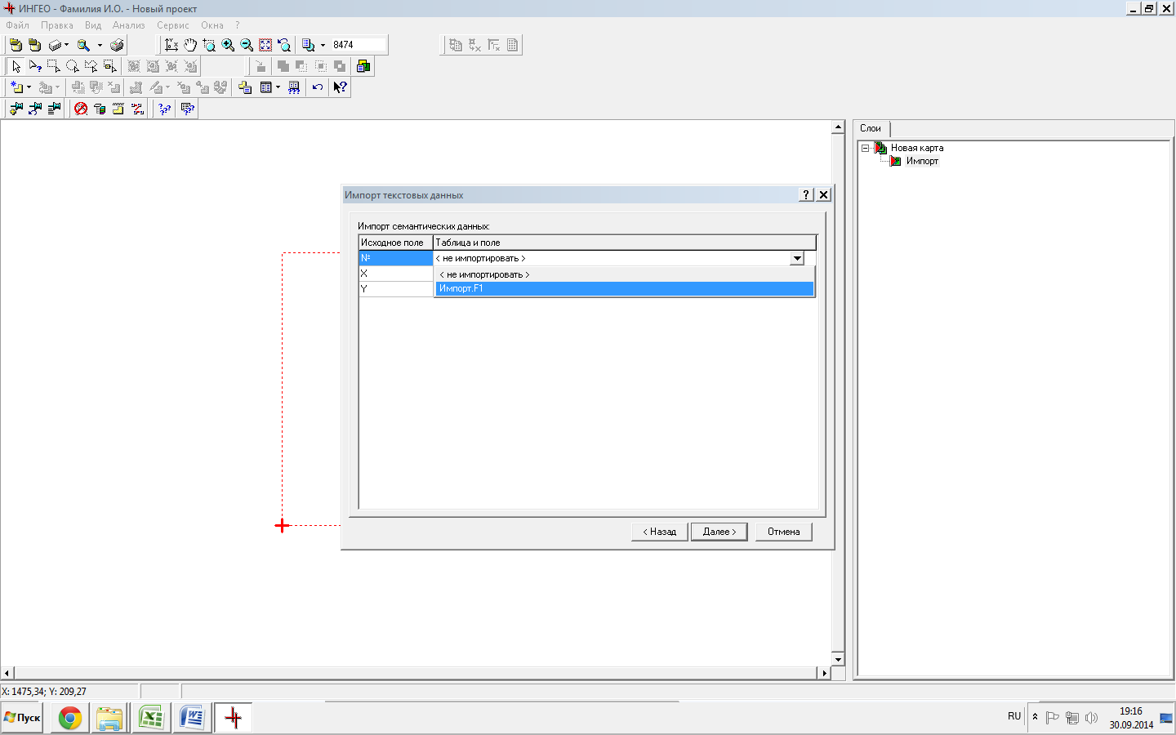Choose the pointer-with-question info tool

(35, 66)
